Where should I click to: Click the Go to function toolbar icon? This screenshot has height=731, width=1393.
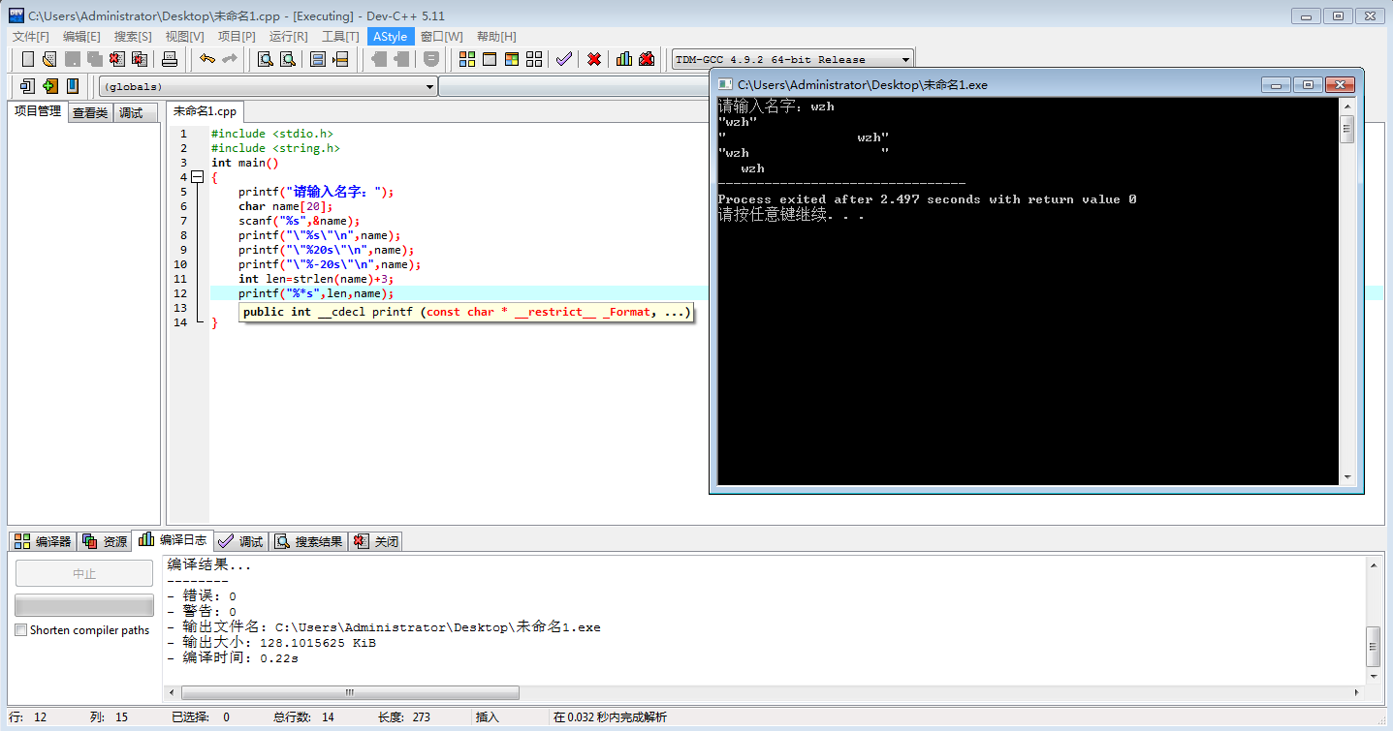pos(318,59)
